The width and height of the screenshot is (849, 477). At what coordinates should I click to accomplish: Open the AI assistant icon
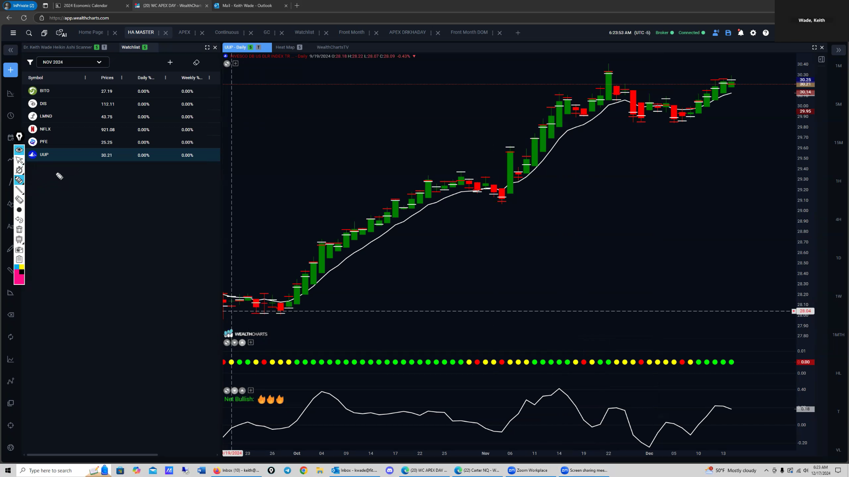61,33
